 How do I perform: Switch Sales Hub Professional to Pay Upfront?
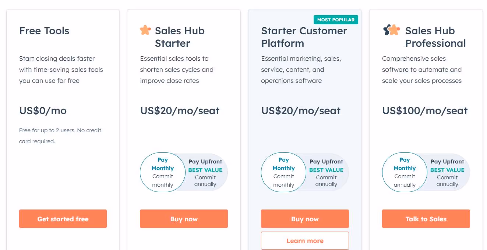coord(447,172)
